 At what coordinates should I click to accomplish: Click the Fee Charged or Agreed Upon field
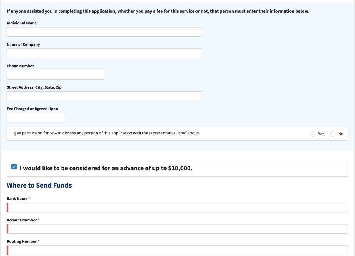click(x=36, y=118)
